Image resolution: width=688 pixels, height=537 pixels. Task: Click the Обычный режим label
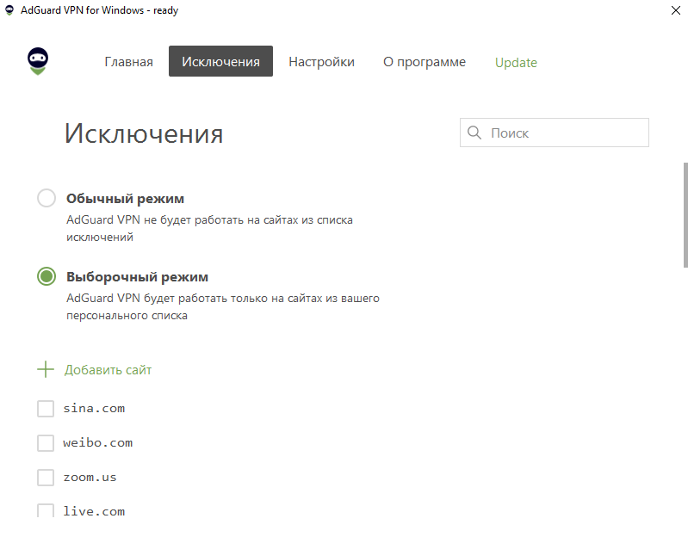tap(125, 199)
